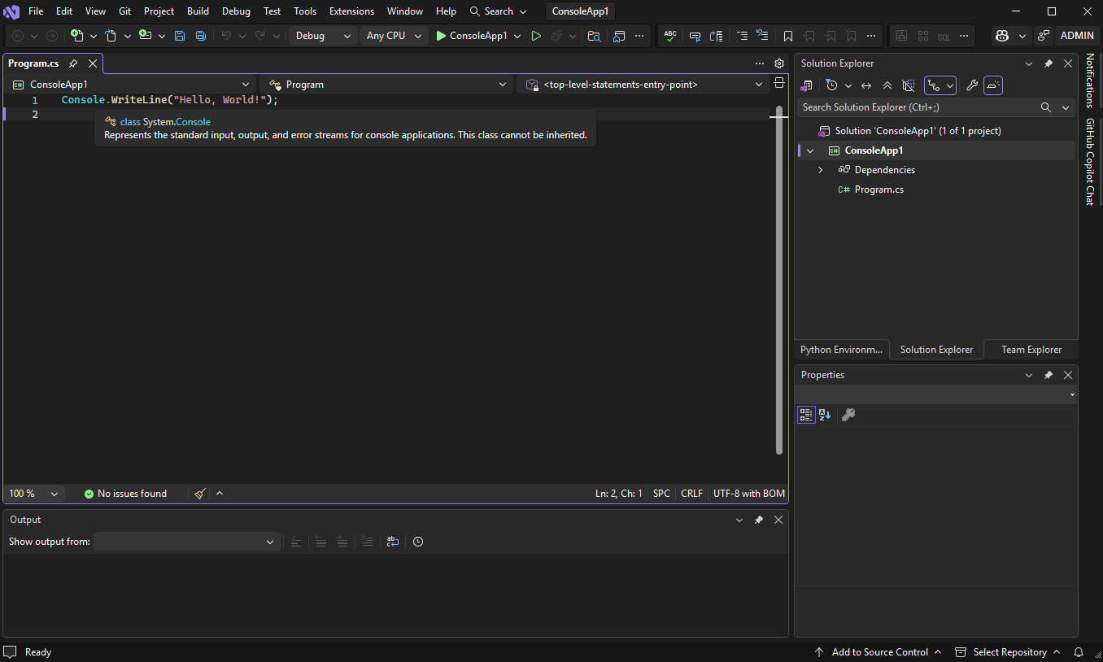The width and height of the screenshot is (1103, 662).
Task: Run the spell checker from toolbar
Action: (669, 36)
